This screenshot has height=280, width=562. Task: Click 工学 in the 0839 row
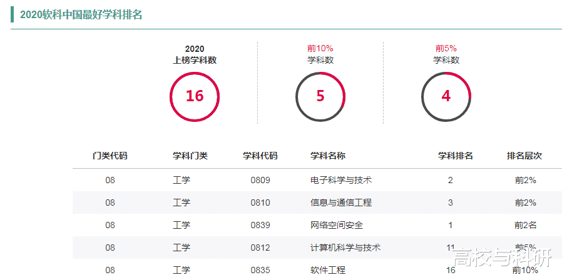[181, 225]
